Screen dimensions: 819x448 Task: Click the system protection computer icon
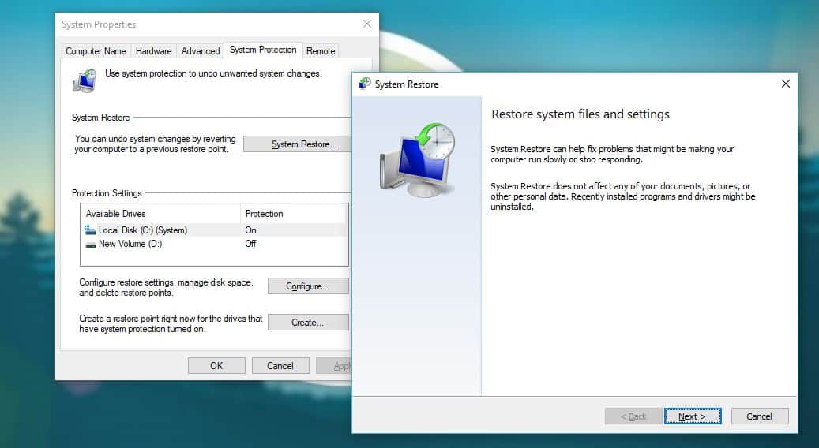tap(85, 80)
